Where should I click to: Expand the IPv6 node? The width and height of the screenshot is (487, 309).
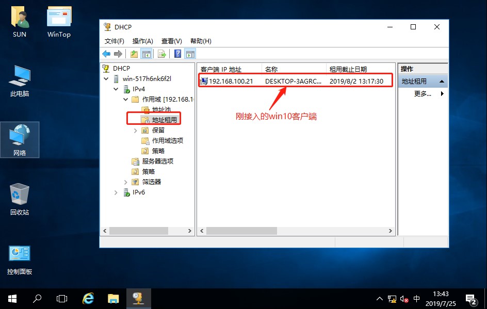coord(116,192)
